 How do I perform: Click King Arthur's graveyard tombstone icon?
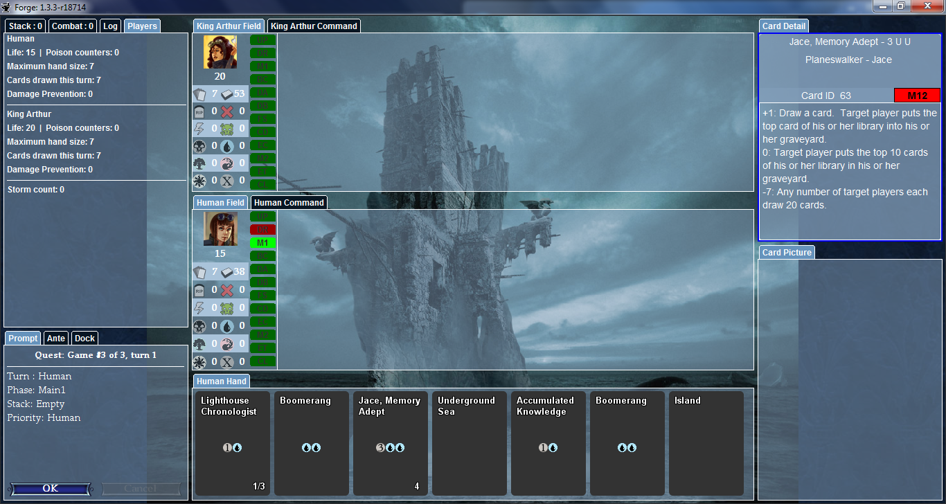(199, 111)
